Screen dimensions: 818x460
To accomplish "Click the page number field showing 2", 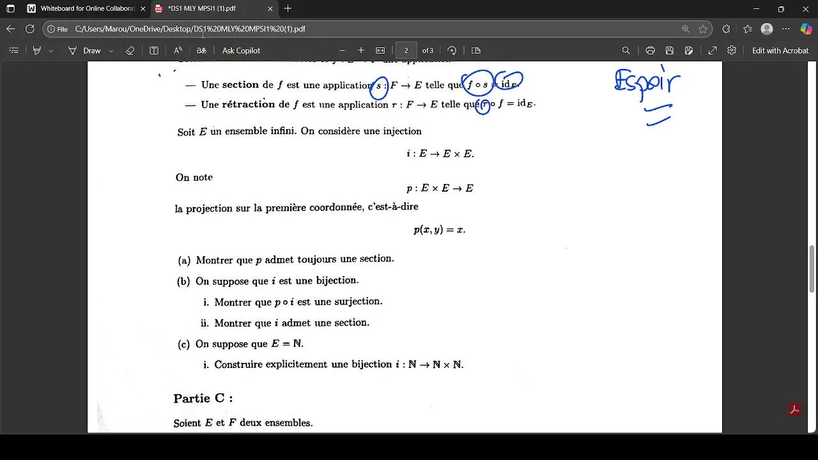I will pos(406,50).
